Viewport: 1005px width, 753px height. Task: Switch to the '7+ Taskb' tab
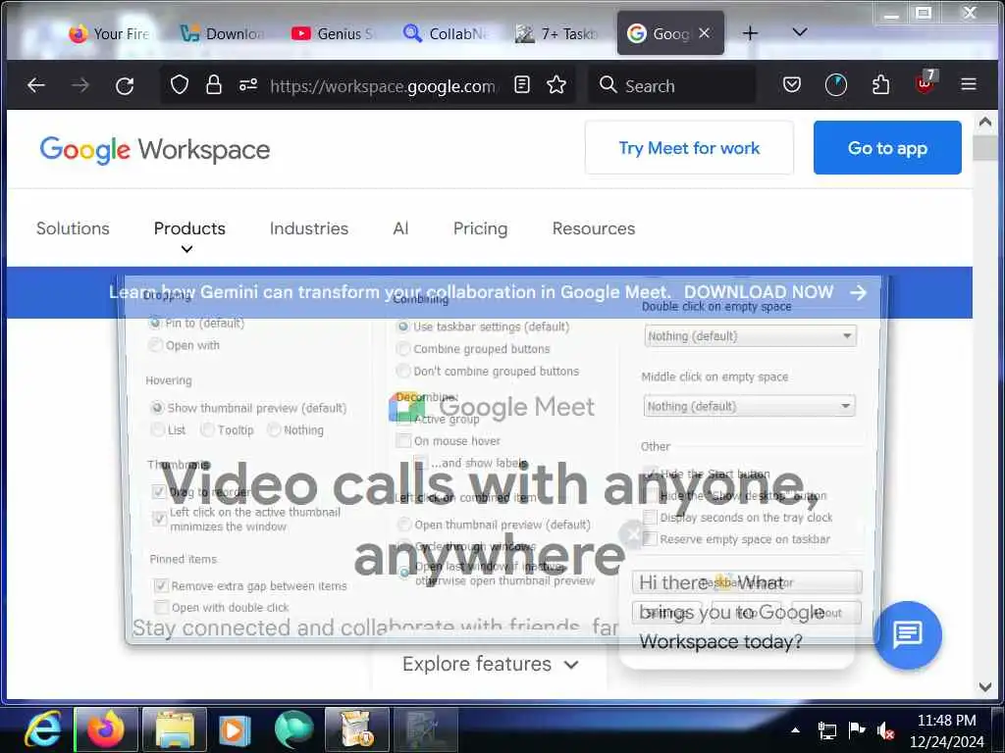556,34
